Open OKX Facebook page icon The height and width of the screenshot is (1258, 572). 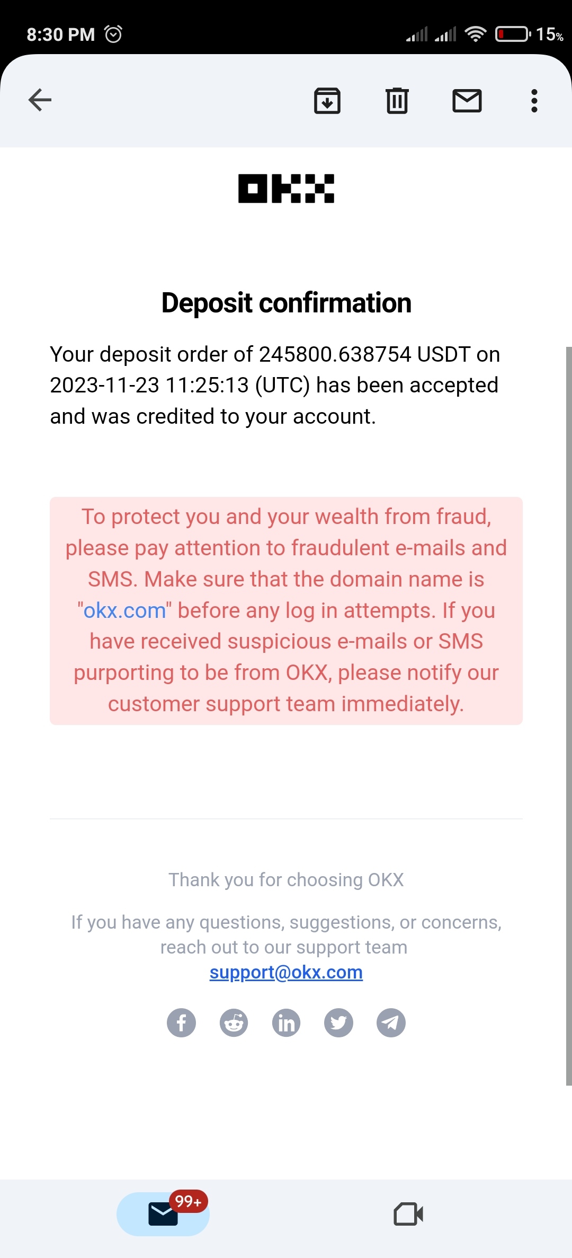(x=181, y=1023)
